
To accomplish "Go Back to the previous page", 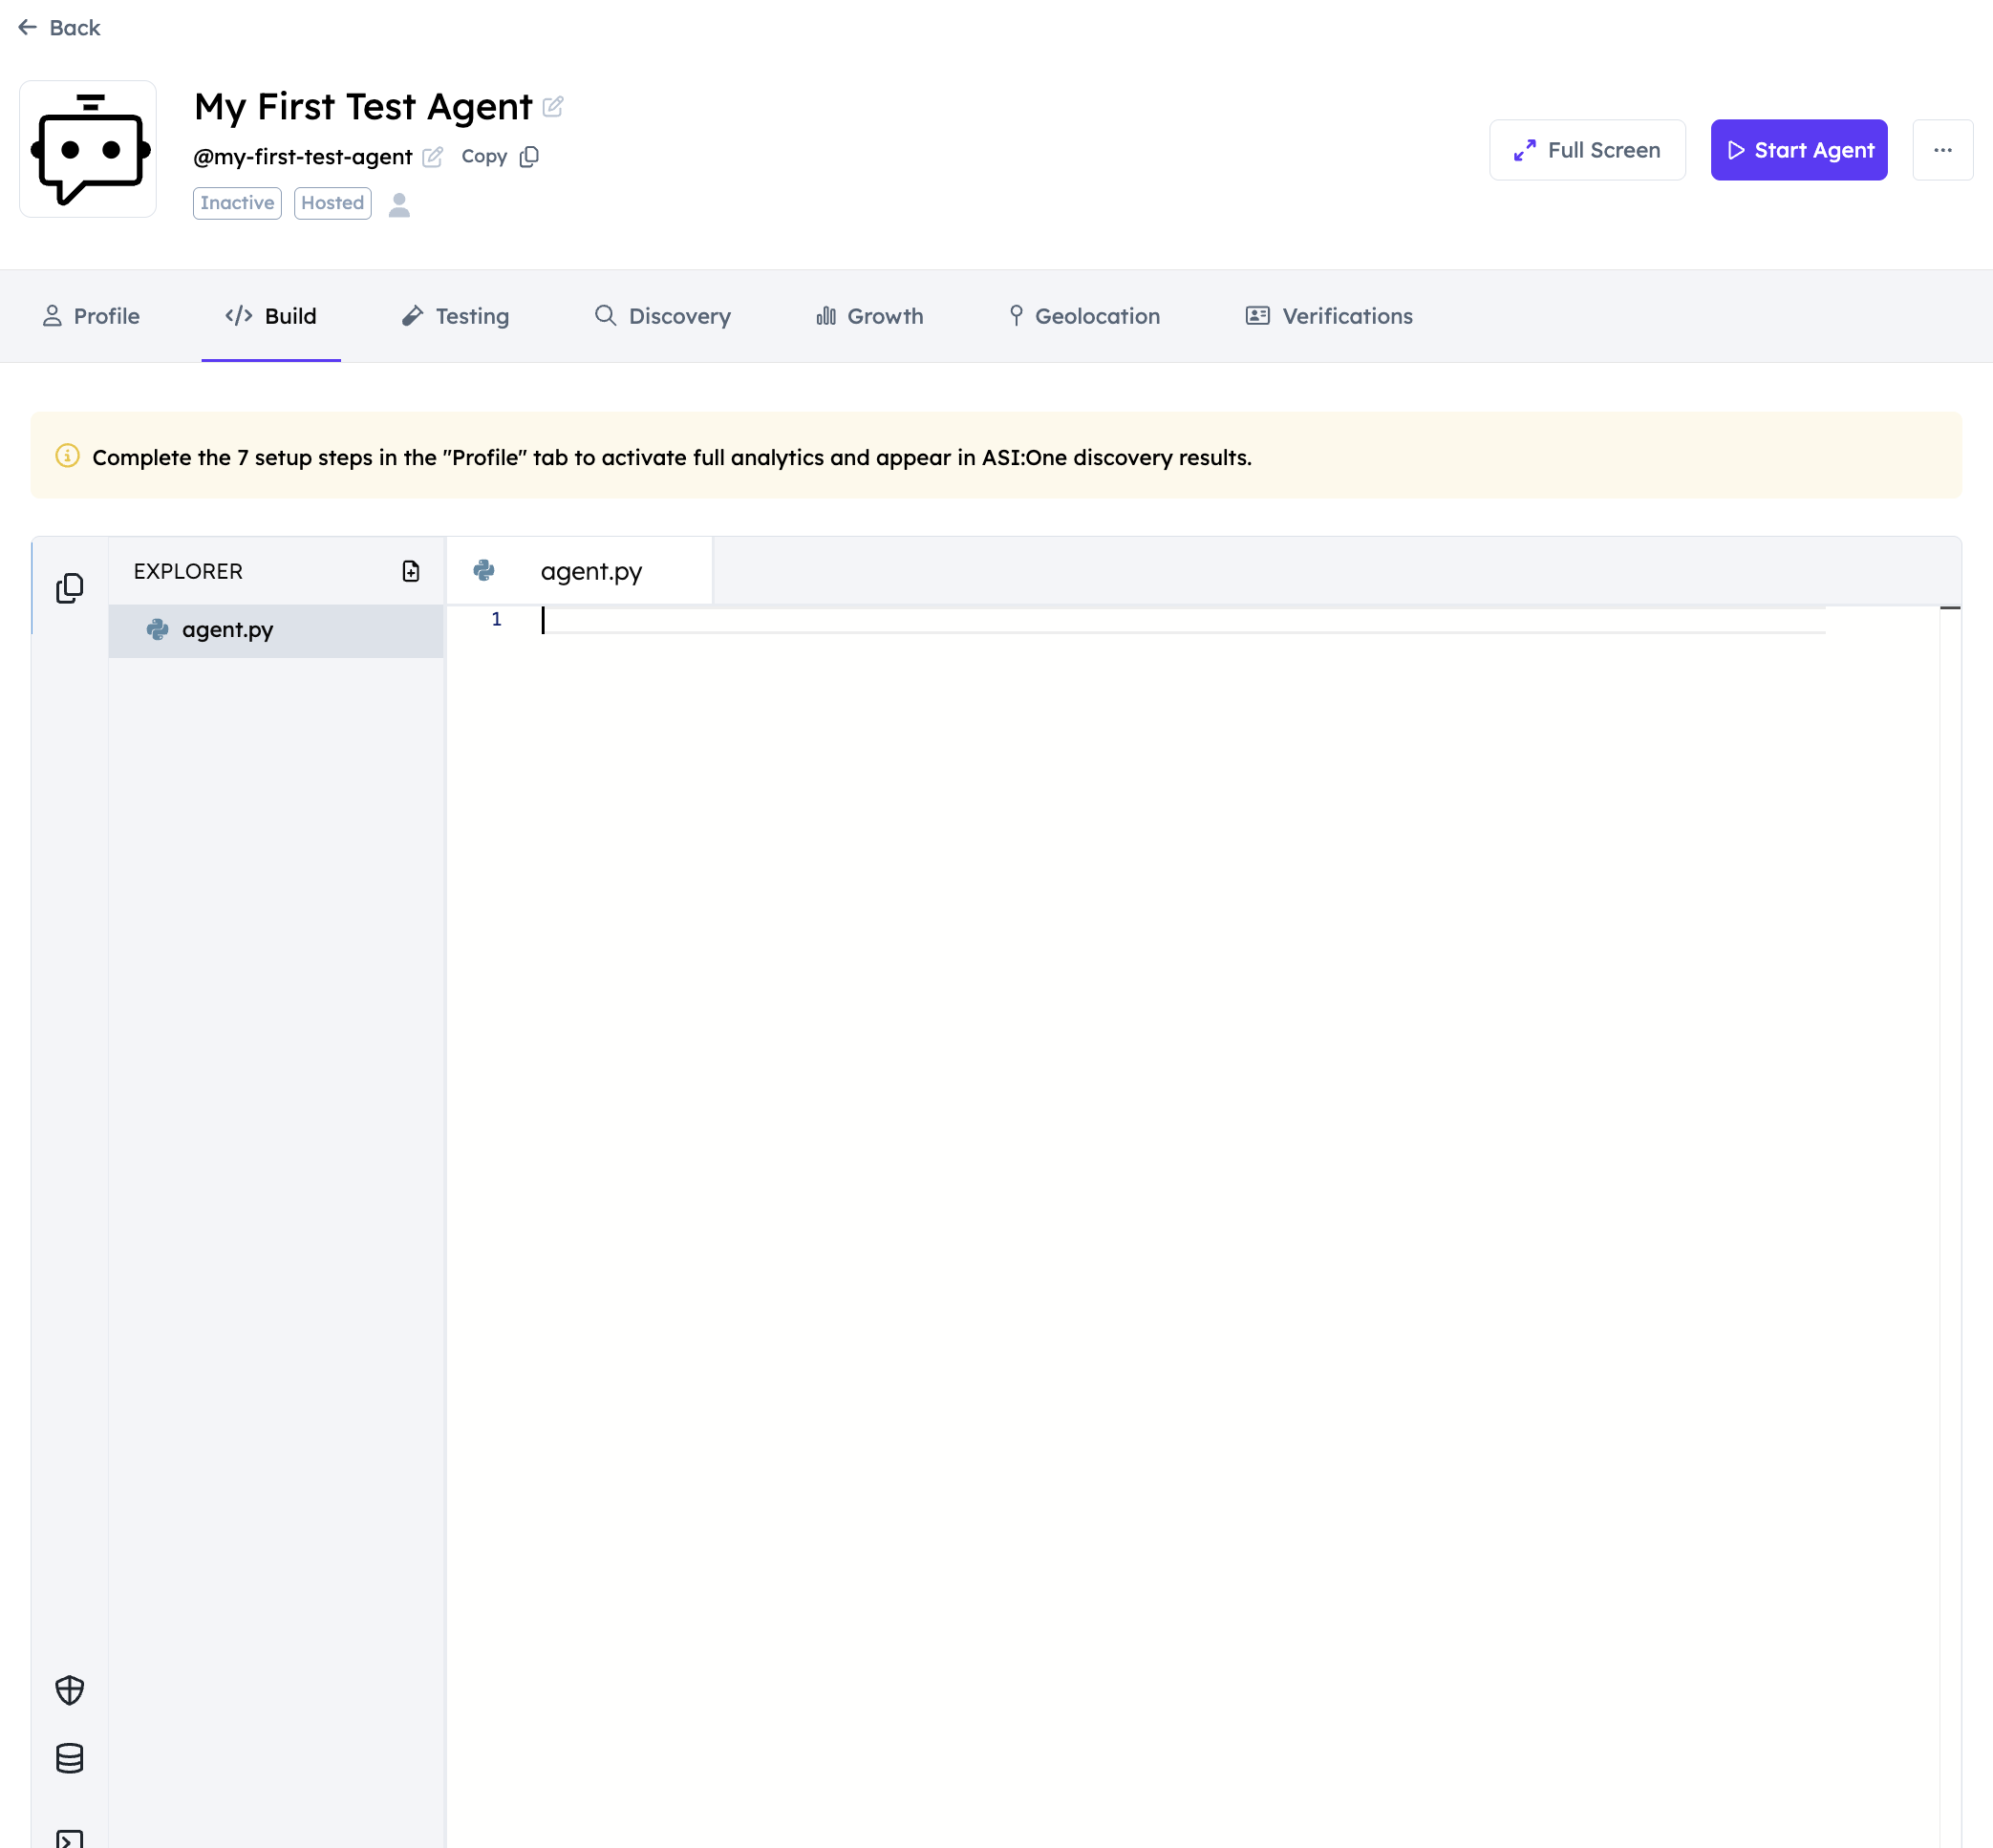I will pyautogui.click(x=60, y=28).
